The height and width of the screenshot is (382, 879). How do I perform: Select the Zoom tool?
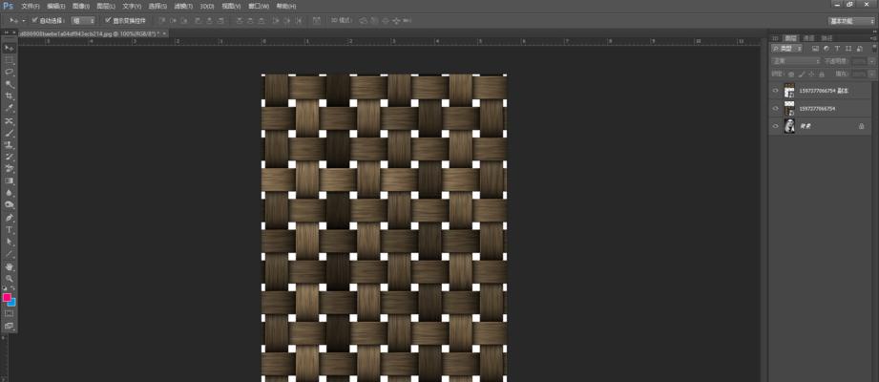pos(10,278)
